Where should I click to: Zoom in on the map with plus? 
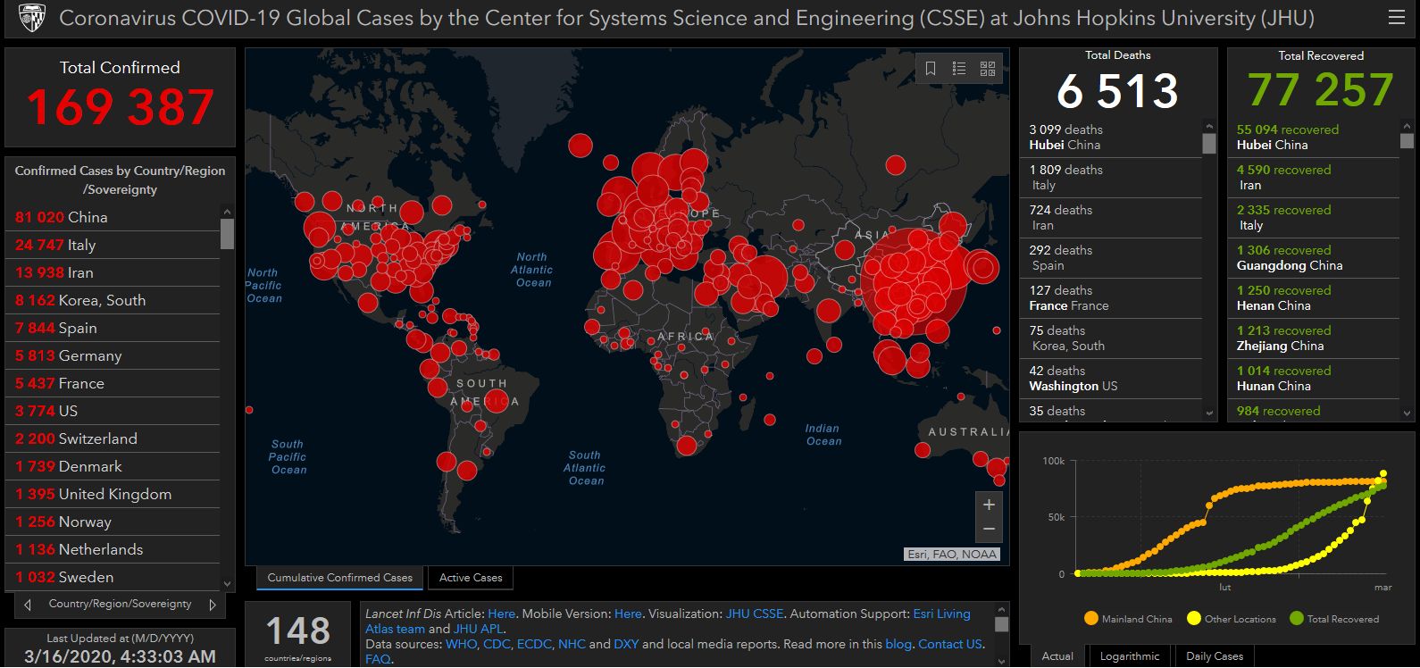(989, 505)
